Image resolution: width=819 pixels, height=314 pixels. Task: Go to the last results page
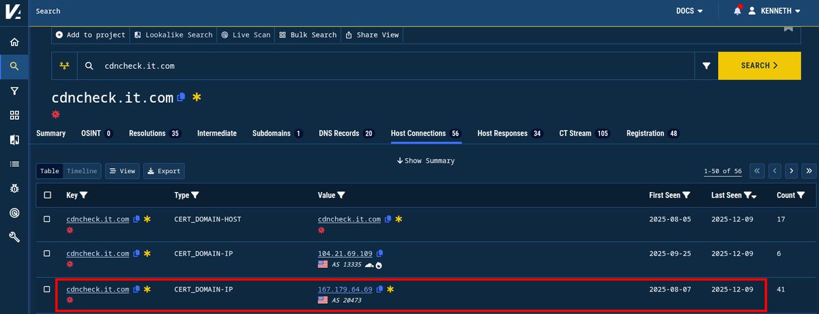point(809,171)
